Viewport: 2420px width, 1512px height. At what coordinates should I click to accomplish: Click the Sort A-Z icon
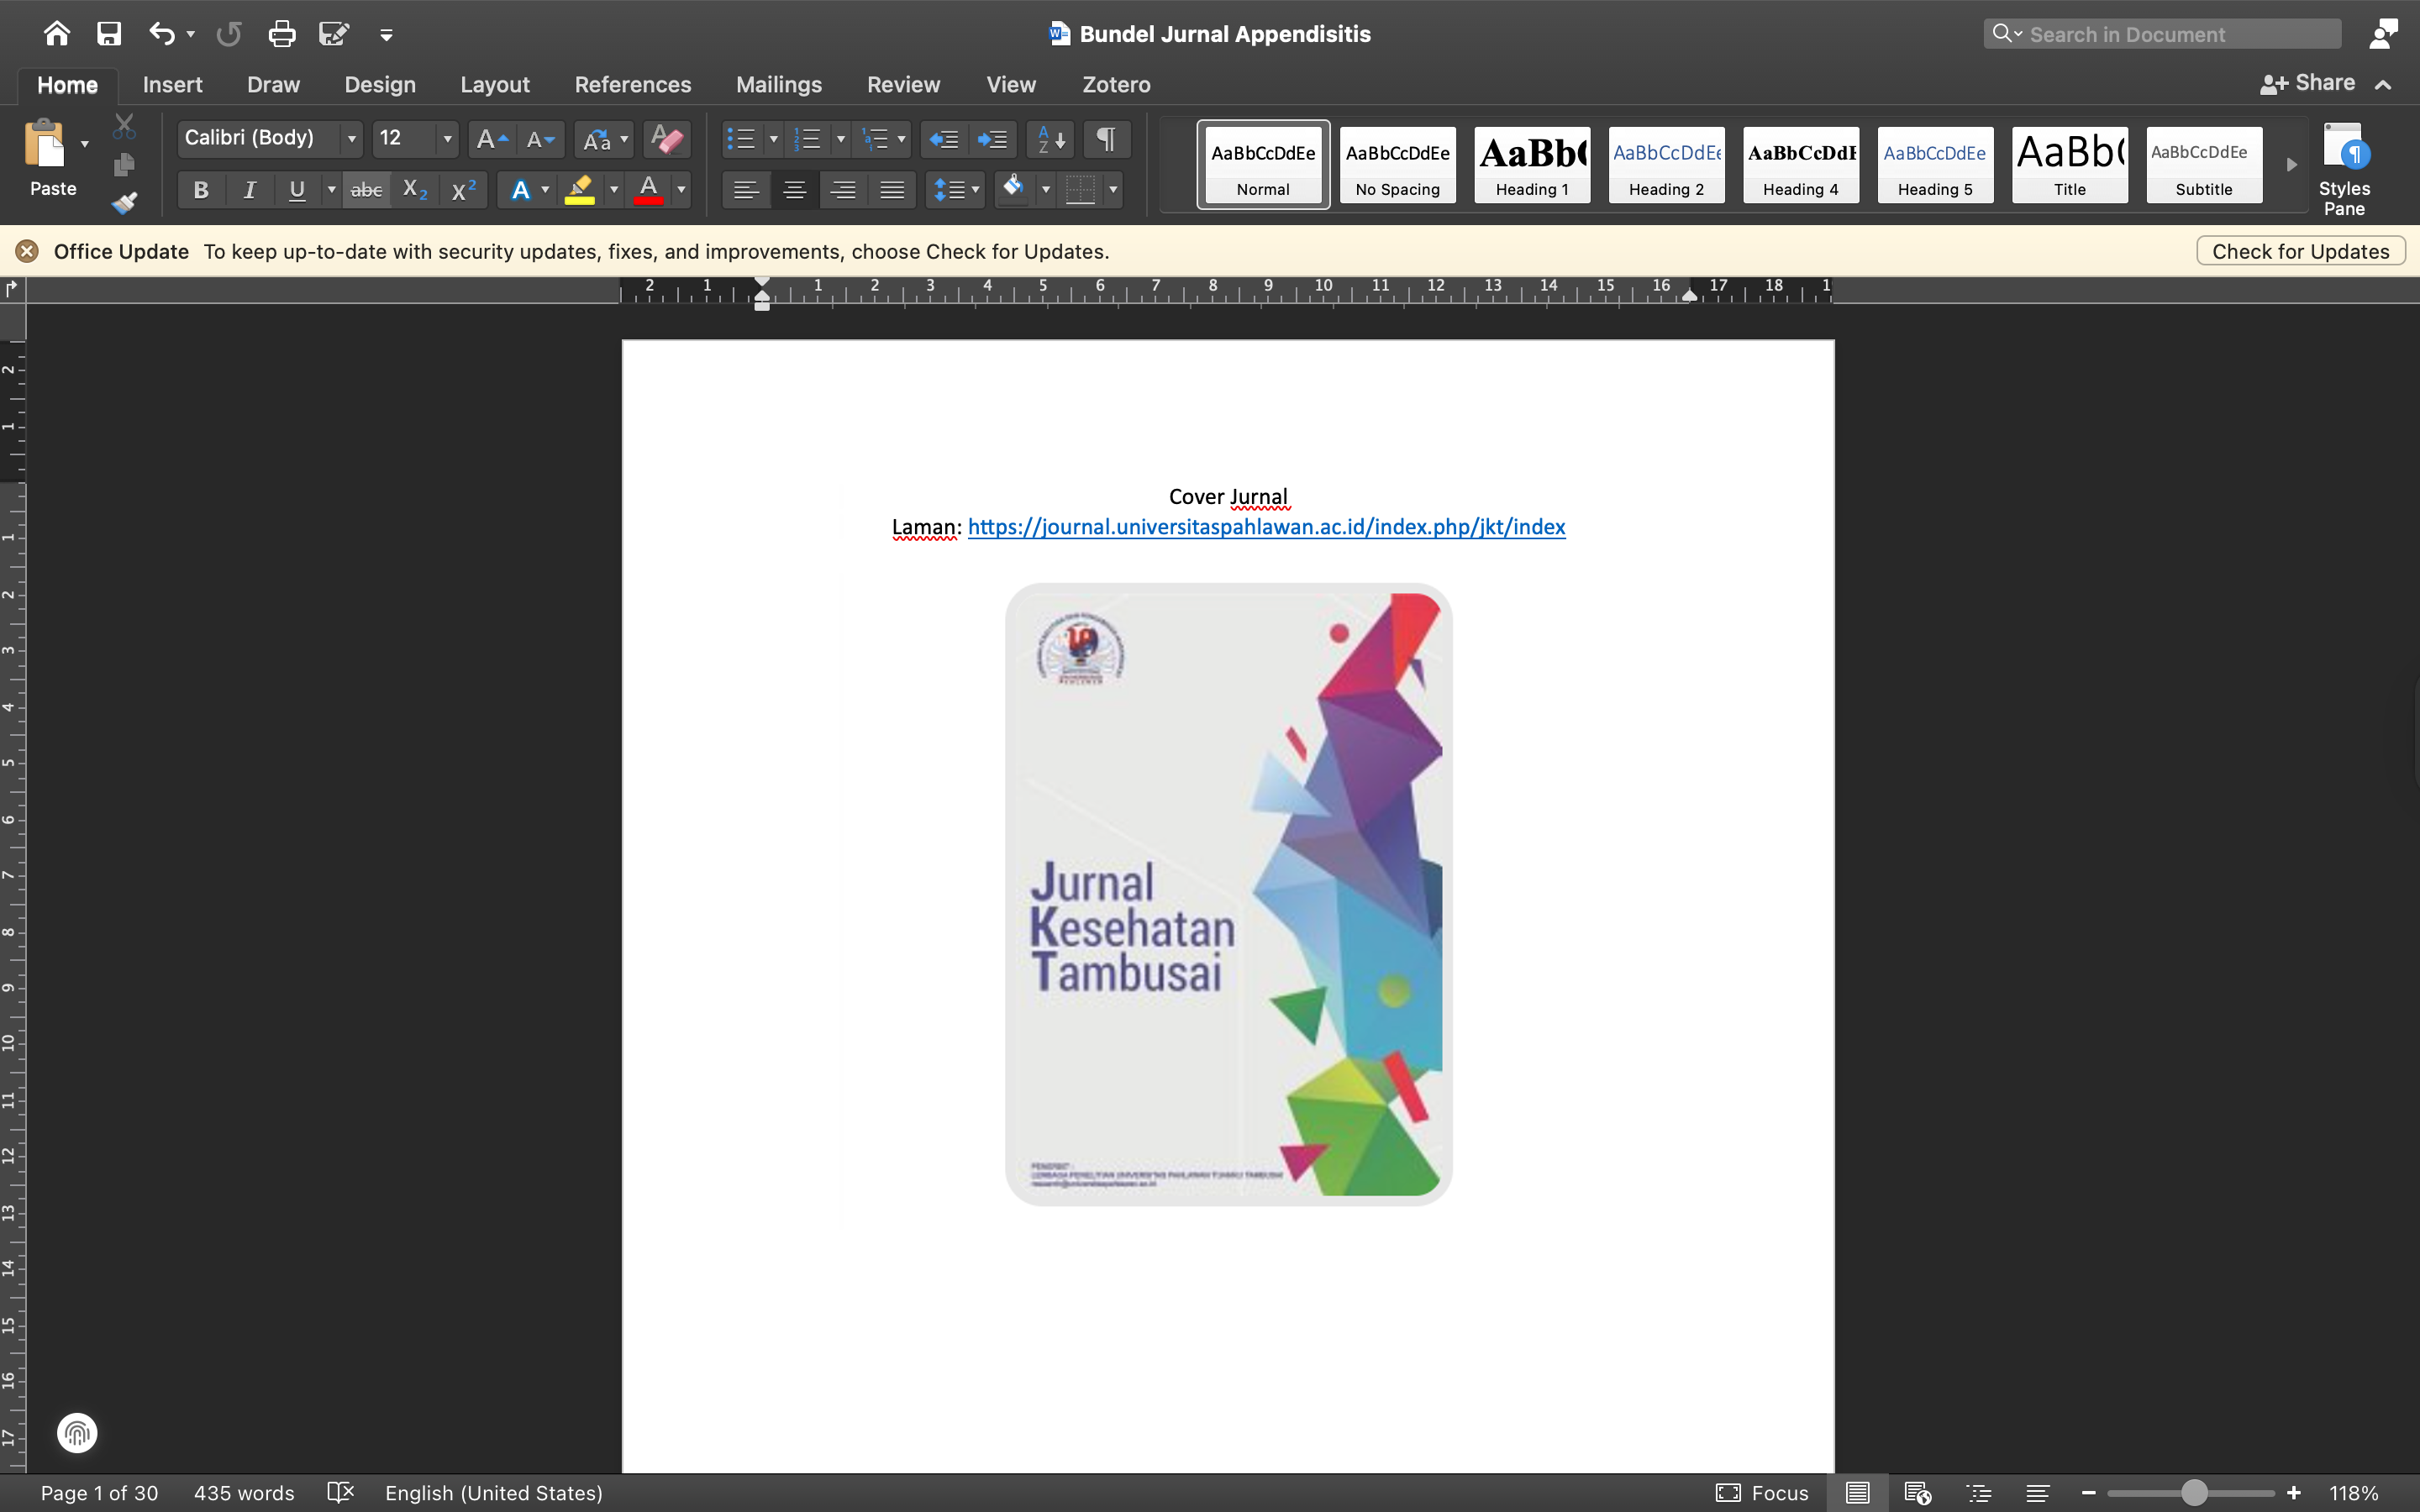pyautogui.click(x=1051, y=139)
